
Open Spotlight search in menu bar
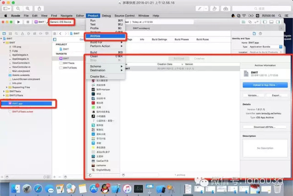tap(280, 16)
